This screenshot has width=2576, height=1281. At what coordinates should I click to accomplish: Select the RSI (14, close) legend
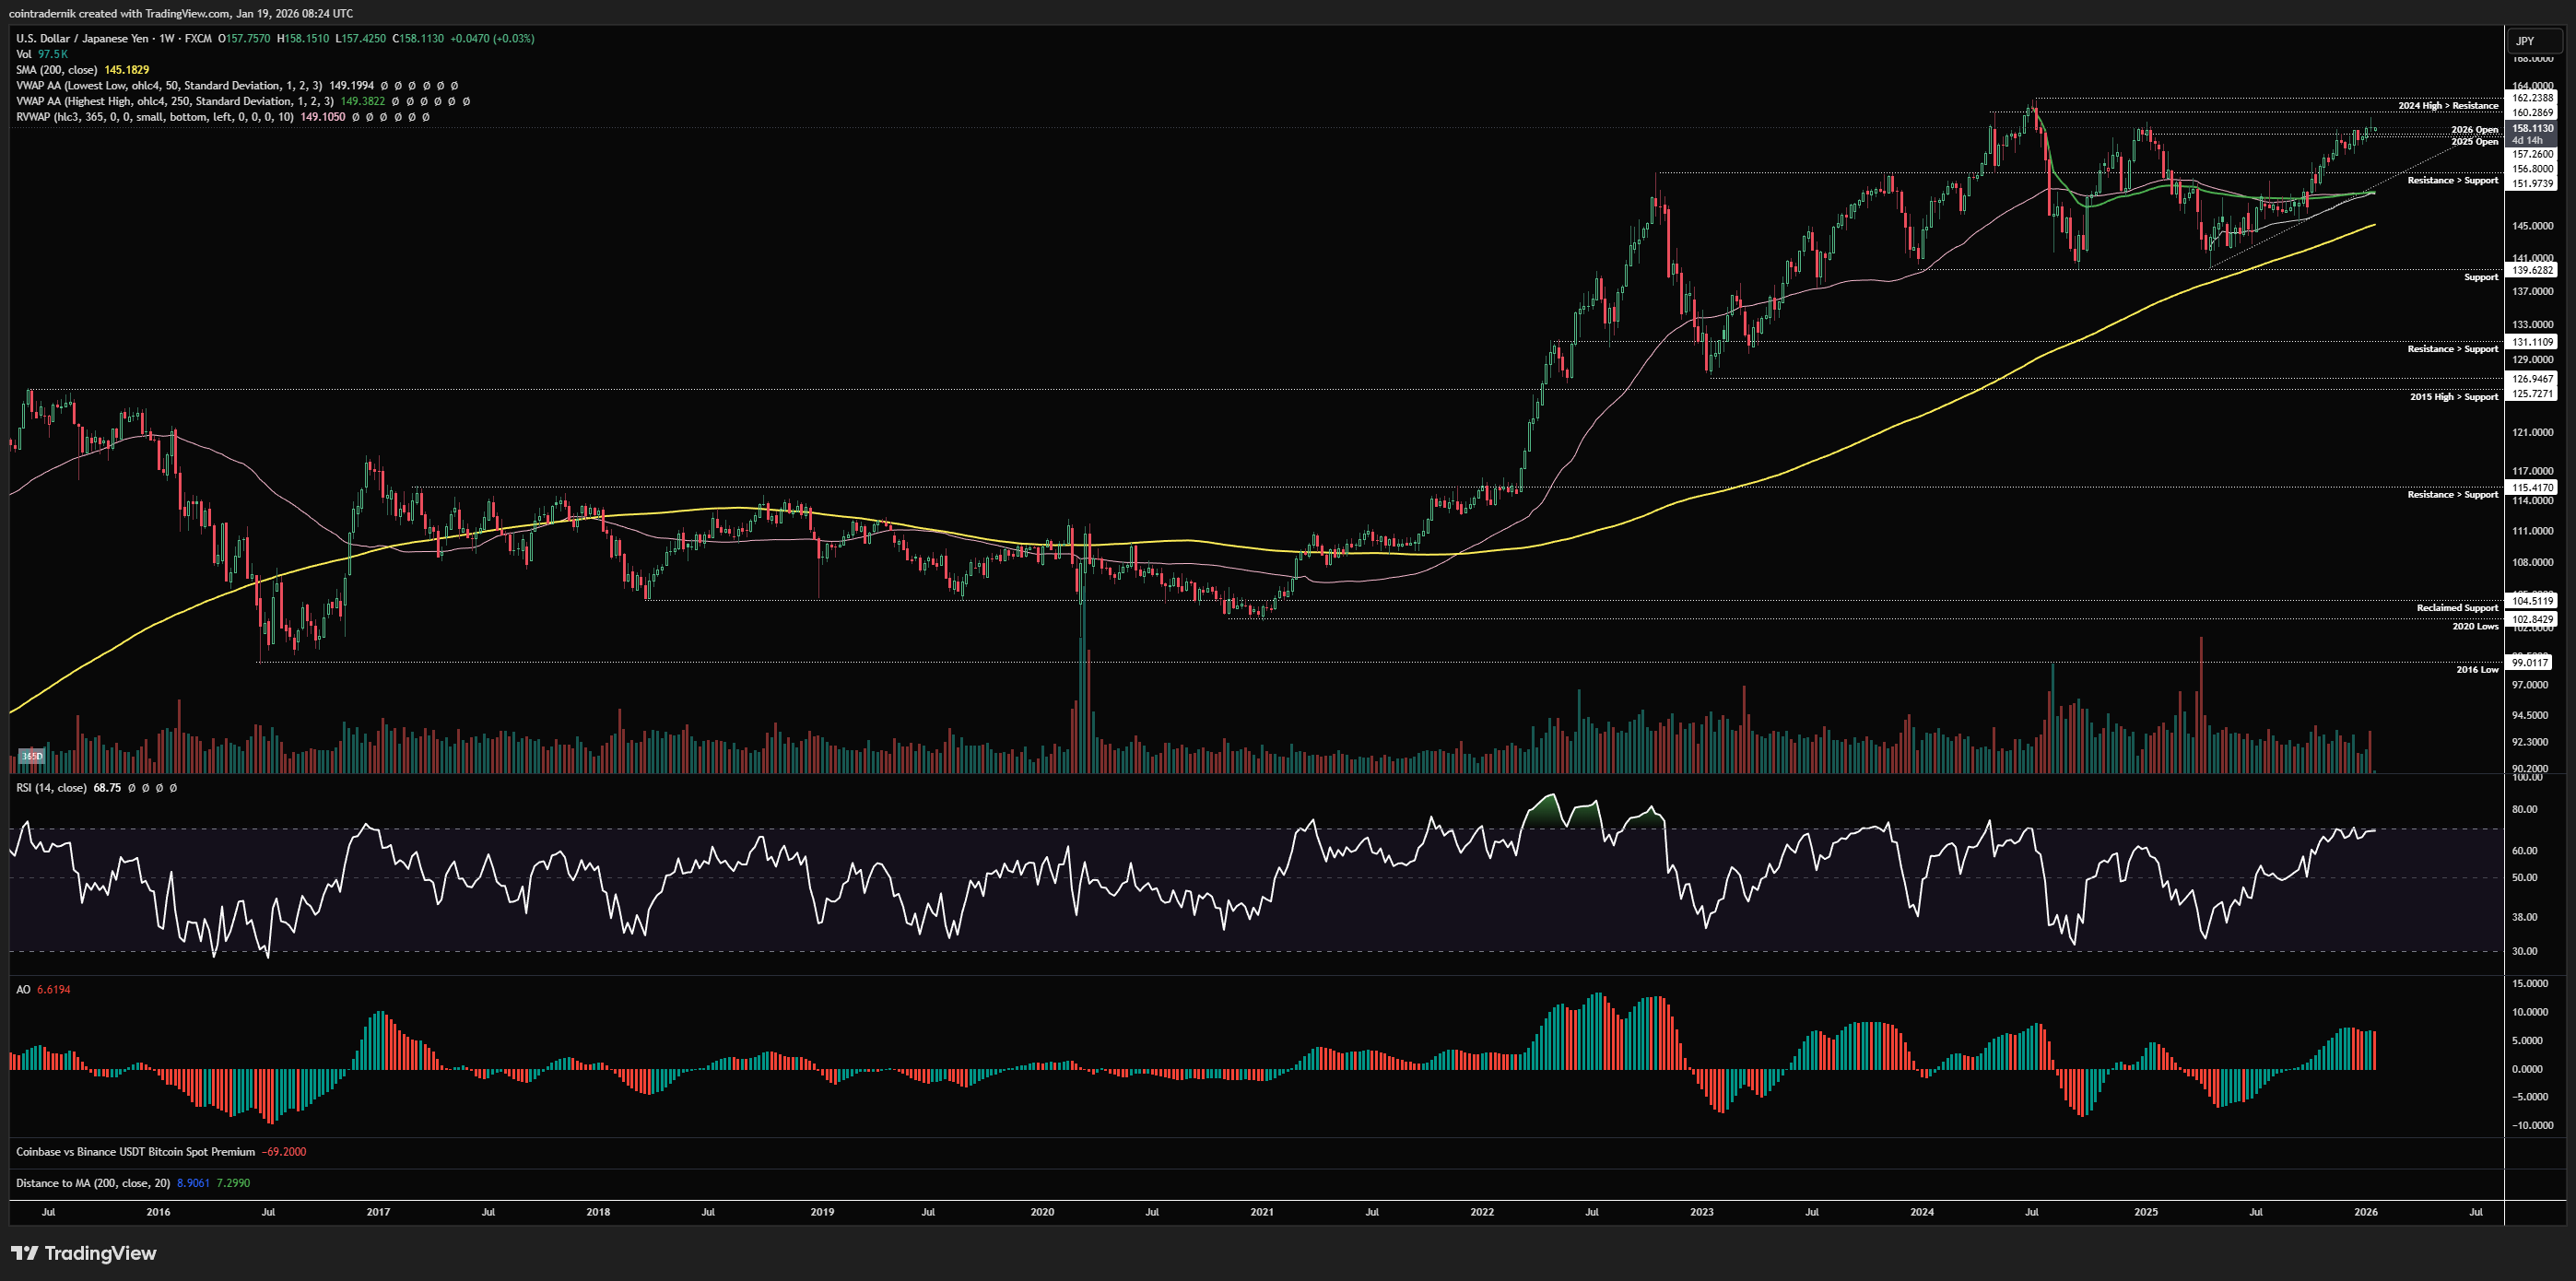click(x=51, y=788)
